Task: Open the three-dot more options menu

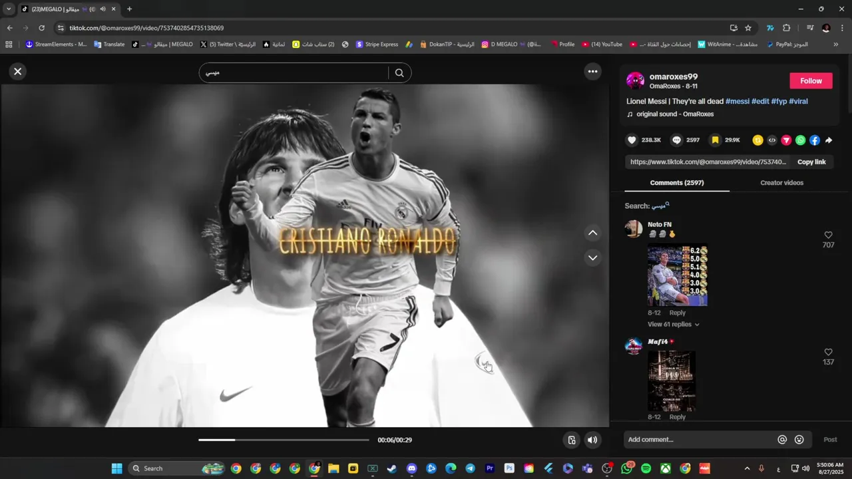Action: (592, 71)
